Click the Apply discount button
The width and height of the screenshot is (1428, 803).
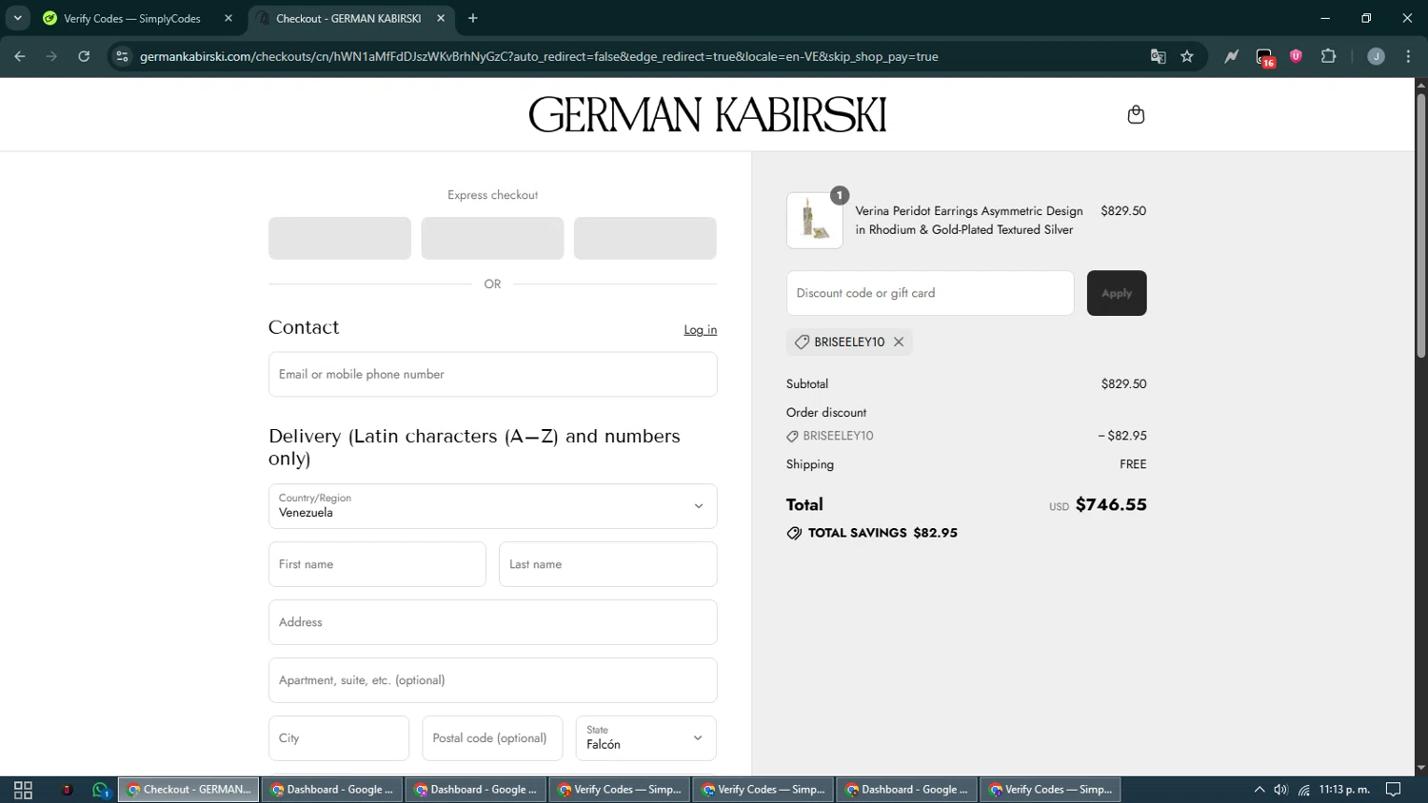(1117, 293)
